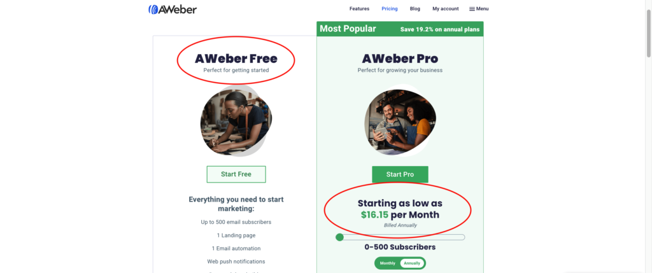Click the AWeber Pro plan photo
The image size is (652, 273).
(x=400, y=120)
